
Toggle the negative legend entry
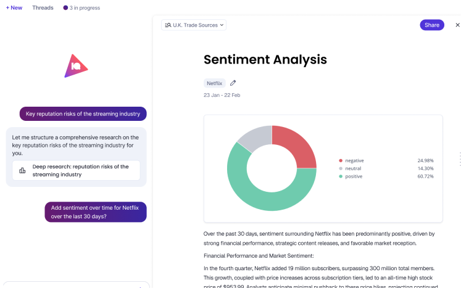[351, 160]
